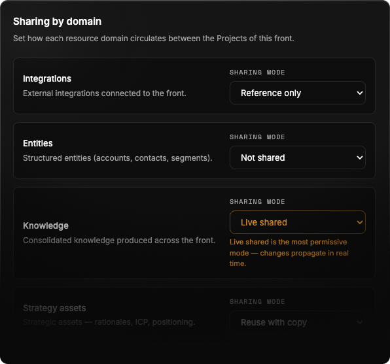Click "Structured entities (accounts, contacts, segments)." text
This screenshot has width=390, height=364.
pos(118,158)
